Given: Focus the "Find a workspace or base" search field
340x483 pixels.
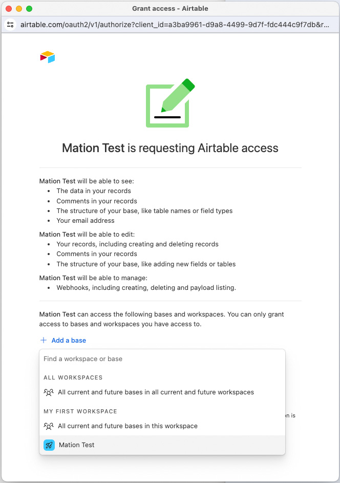Looking at the screenshot, I should point(162,359).
